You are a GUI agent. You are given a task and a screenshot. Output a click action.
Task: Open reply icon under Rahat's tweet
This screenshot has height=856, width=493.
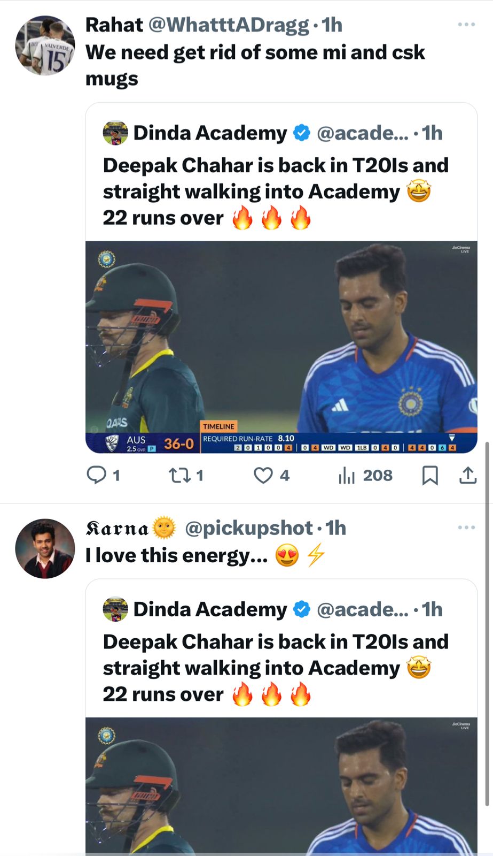pyautogui.click(x=97, y=475)
